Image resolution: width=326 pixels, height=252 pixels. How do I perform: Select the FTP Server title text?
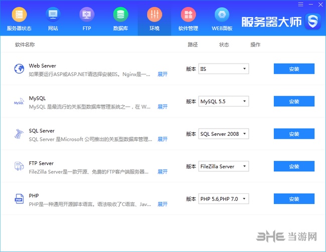point(41,163)
